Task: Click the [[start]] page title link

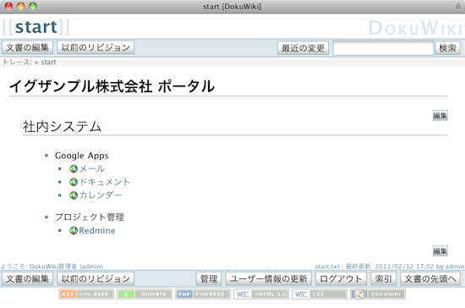Action: [36, 27]
